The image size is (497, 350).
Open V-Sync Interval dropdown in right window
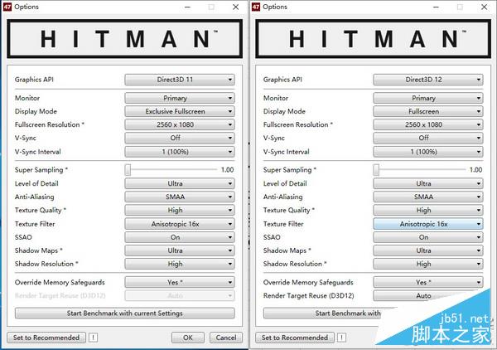coord(428,152)
